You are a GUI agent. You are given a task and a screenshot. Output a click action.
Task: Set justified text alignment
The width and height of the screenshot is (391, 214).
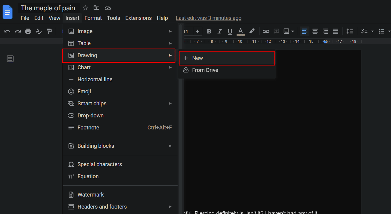point(336,31)
